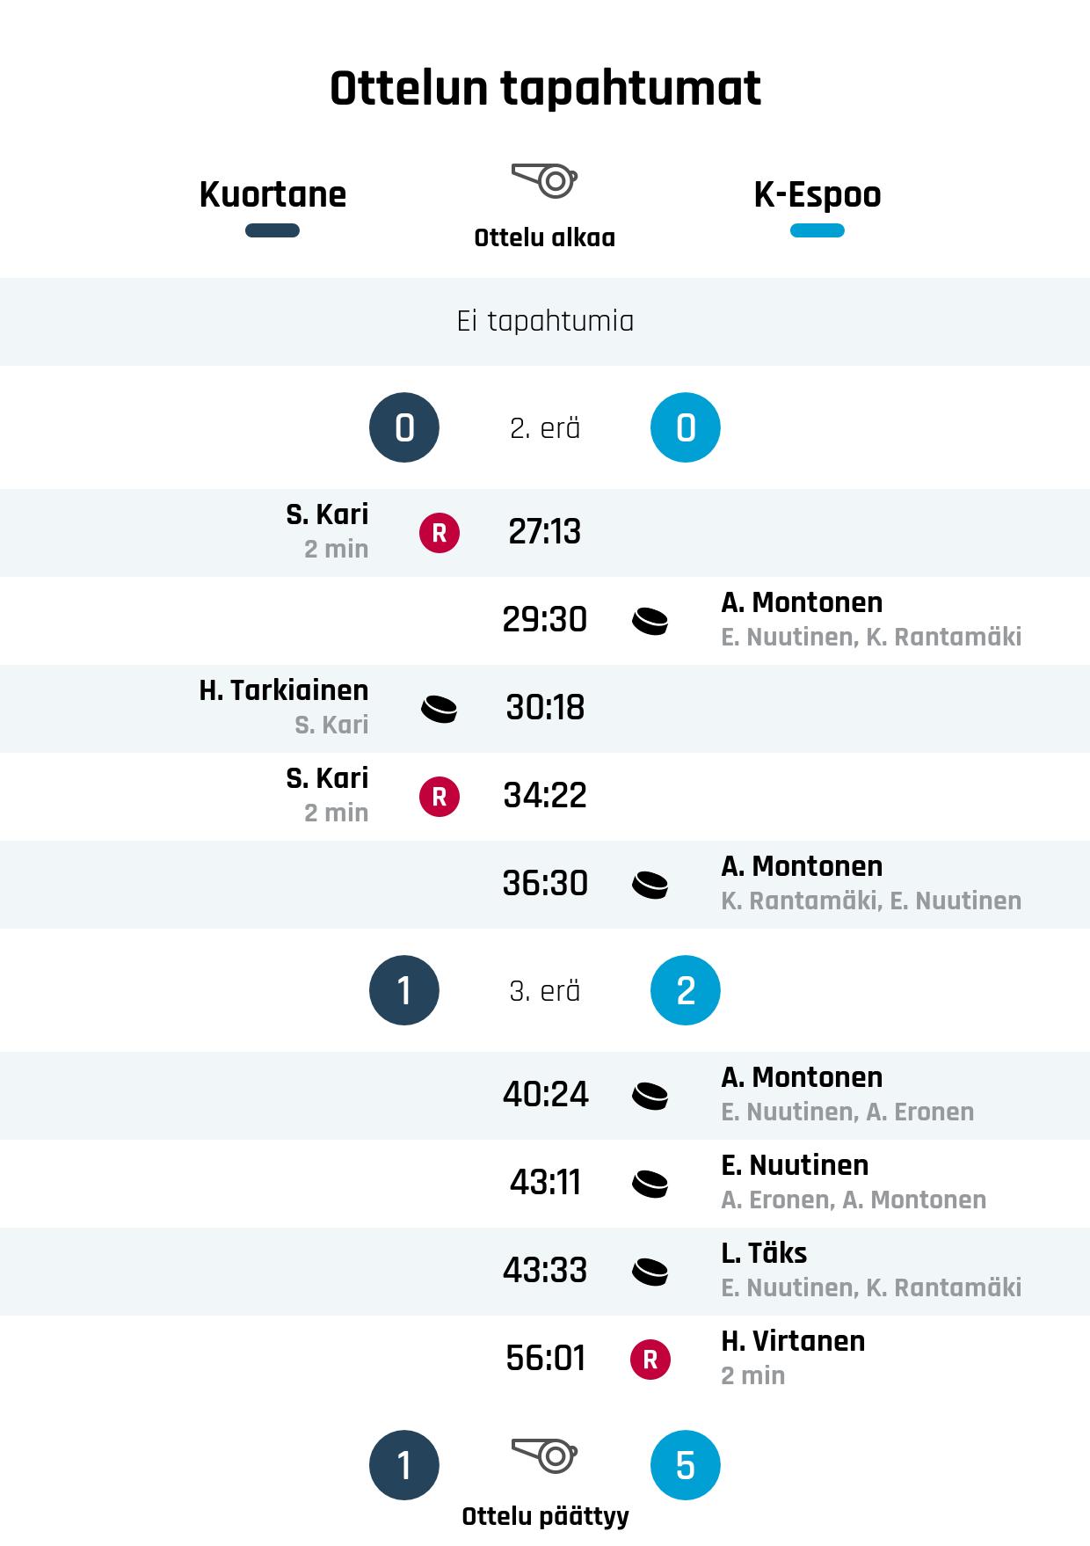1090x1546 pixels.
Task: Click the puck icon at 36:30
Action: [650, 885]
